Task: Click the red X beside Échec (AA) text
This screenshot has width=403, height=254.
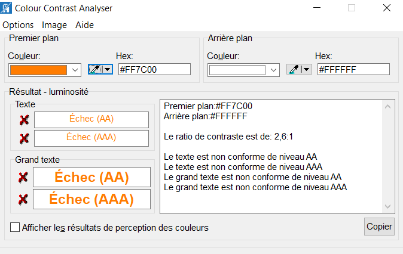Action: 24,120
